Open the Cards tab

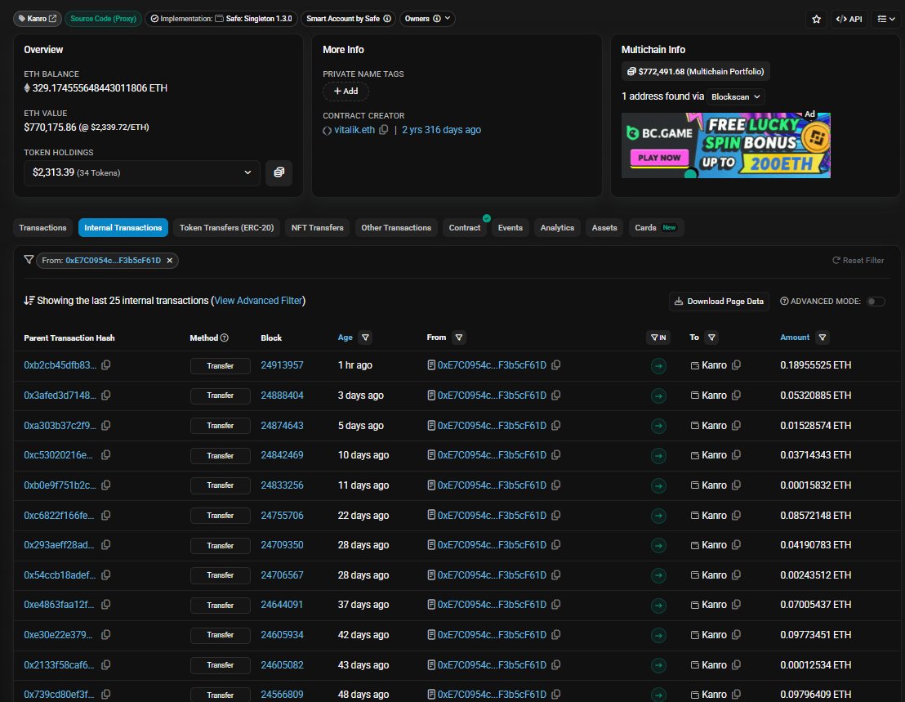tap(655, 227)
